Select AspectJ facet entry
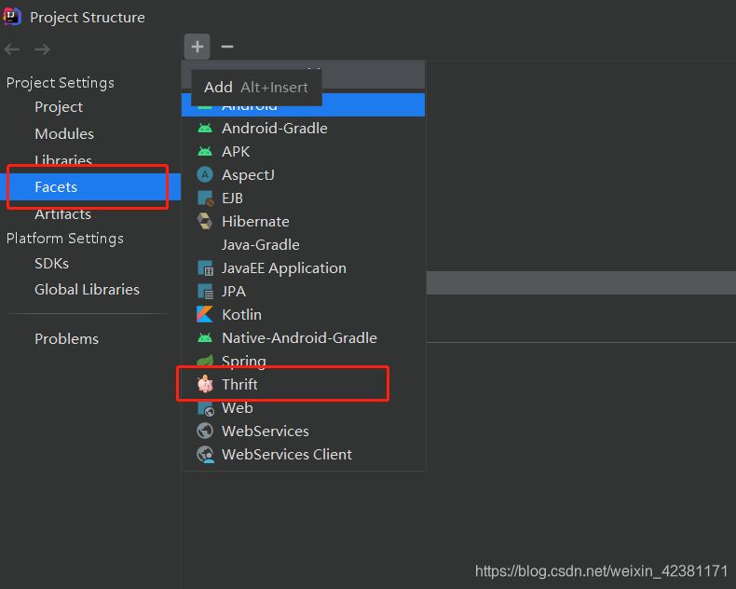 pyautogui.click(x=303, y=174)
